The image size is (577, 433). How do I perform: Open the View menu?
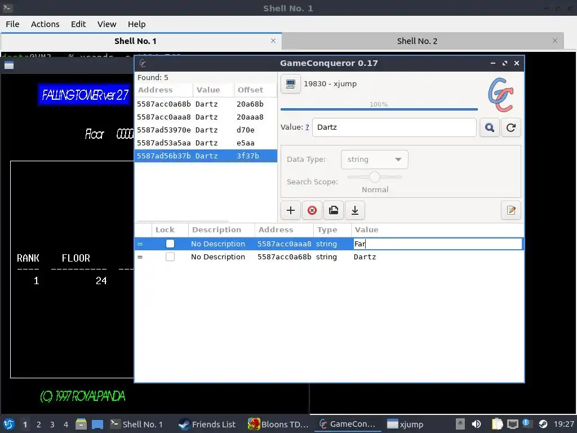pyautogui.click(x=106, y=24)
